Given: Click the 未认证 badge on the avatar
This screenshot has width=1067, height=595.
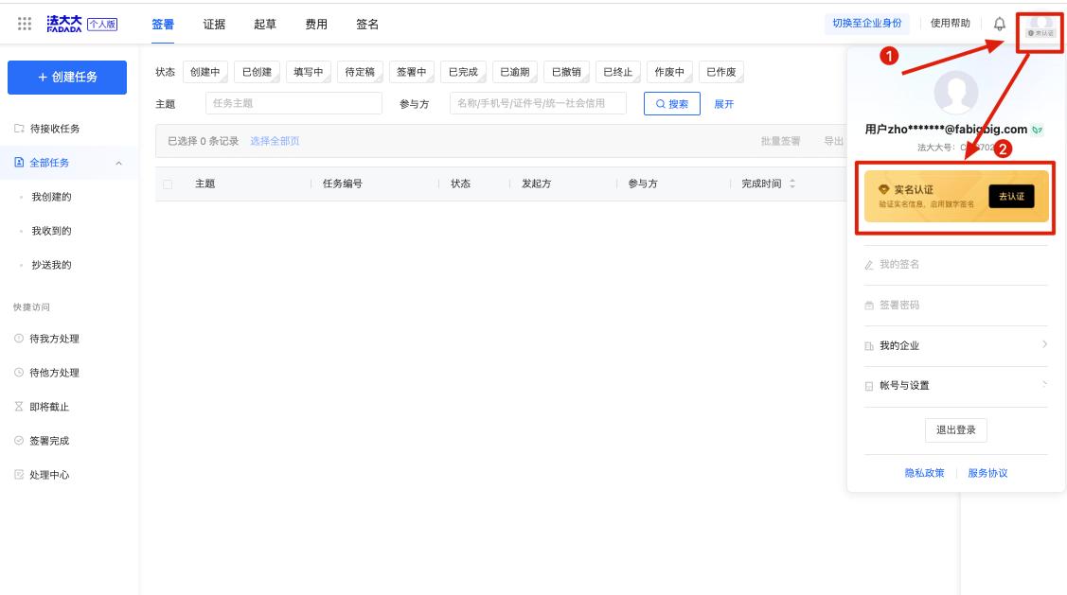Looking at the screenshot, I should click(1038, 31).
